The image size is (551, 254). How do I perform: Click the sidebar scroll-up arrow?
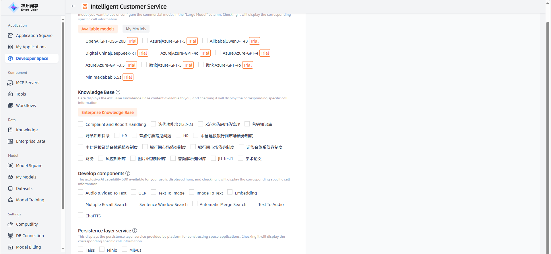click(x=63, y=19)
